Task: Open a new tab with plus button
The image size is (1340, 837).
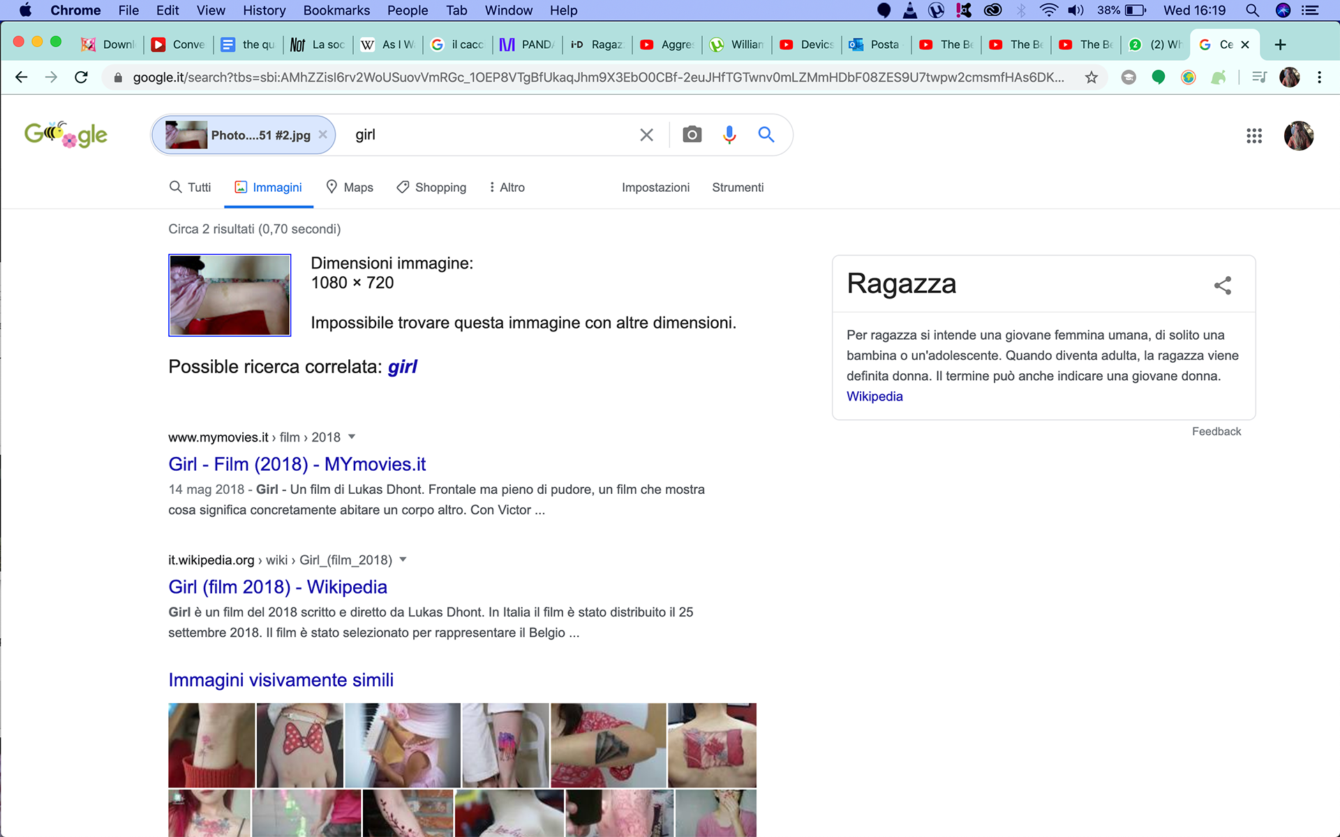Action: point(1280,45)
